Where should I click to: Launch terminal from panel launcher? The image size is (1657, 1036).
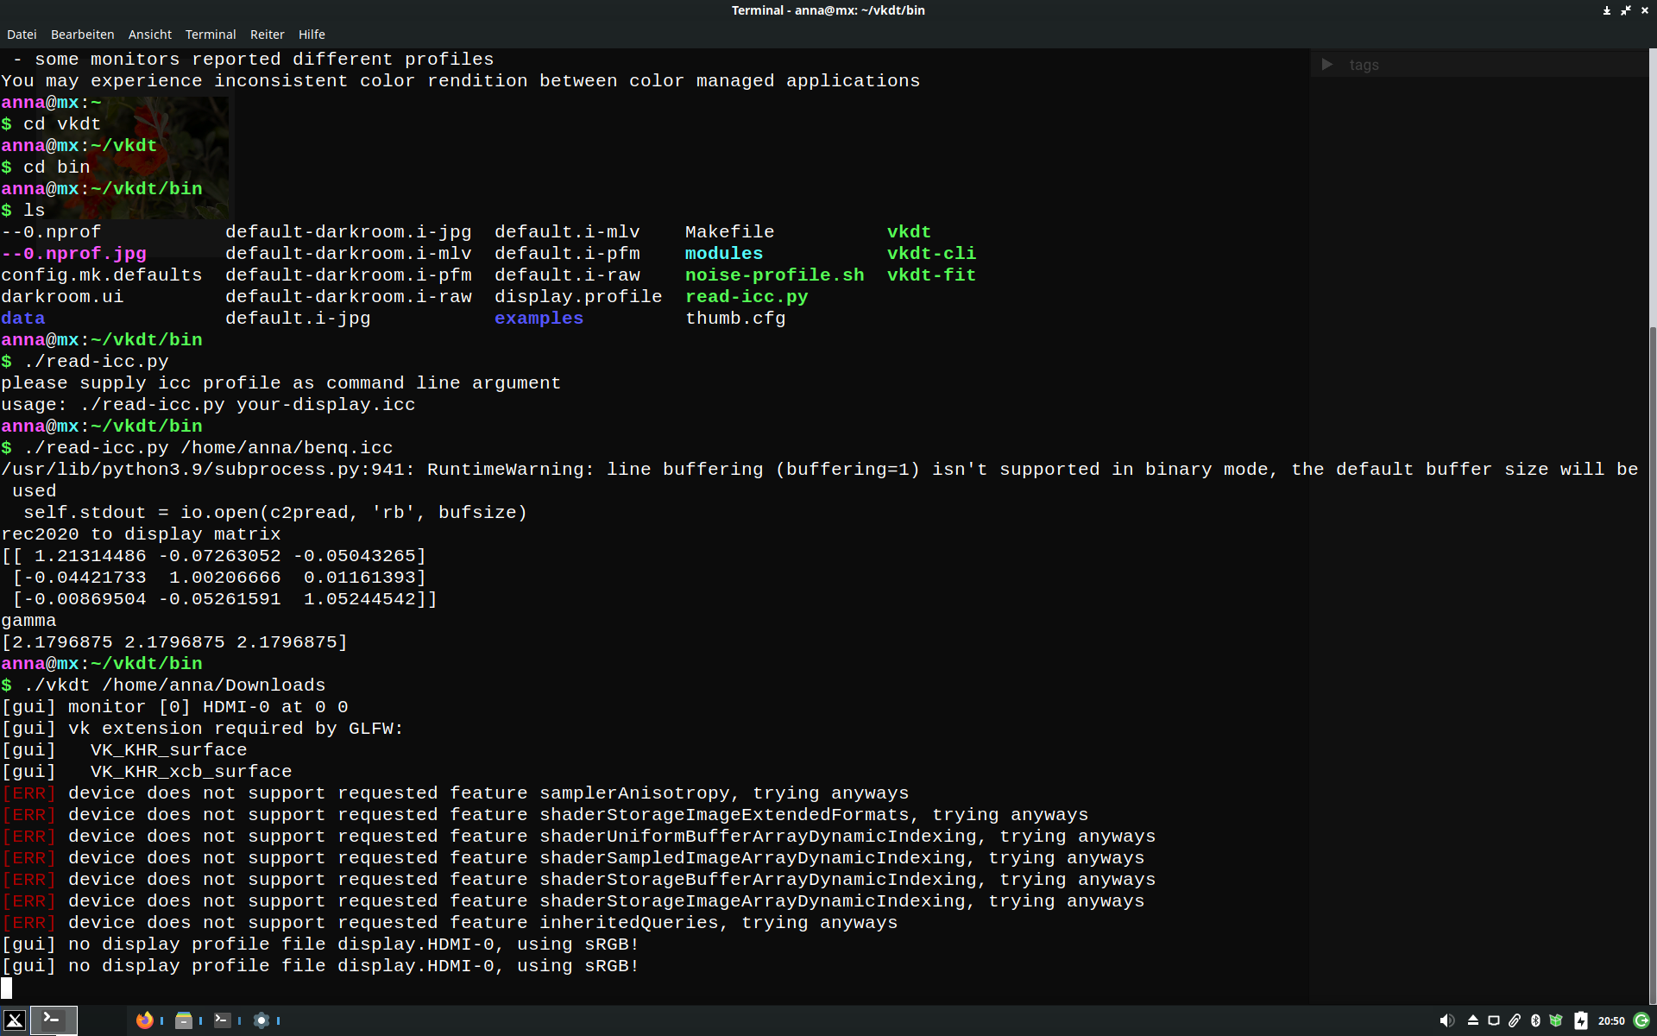pos(223,1020)
